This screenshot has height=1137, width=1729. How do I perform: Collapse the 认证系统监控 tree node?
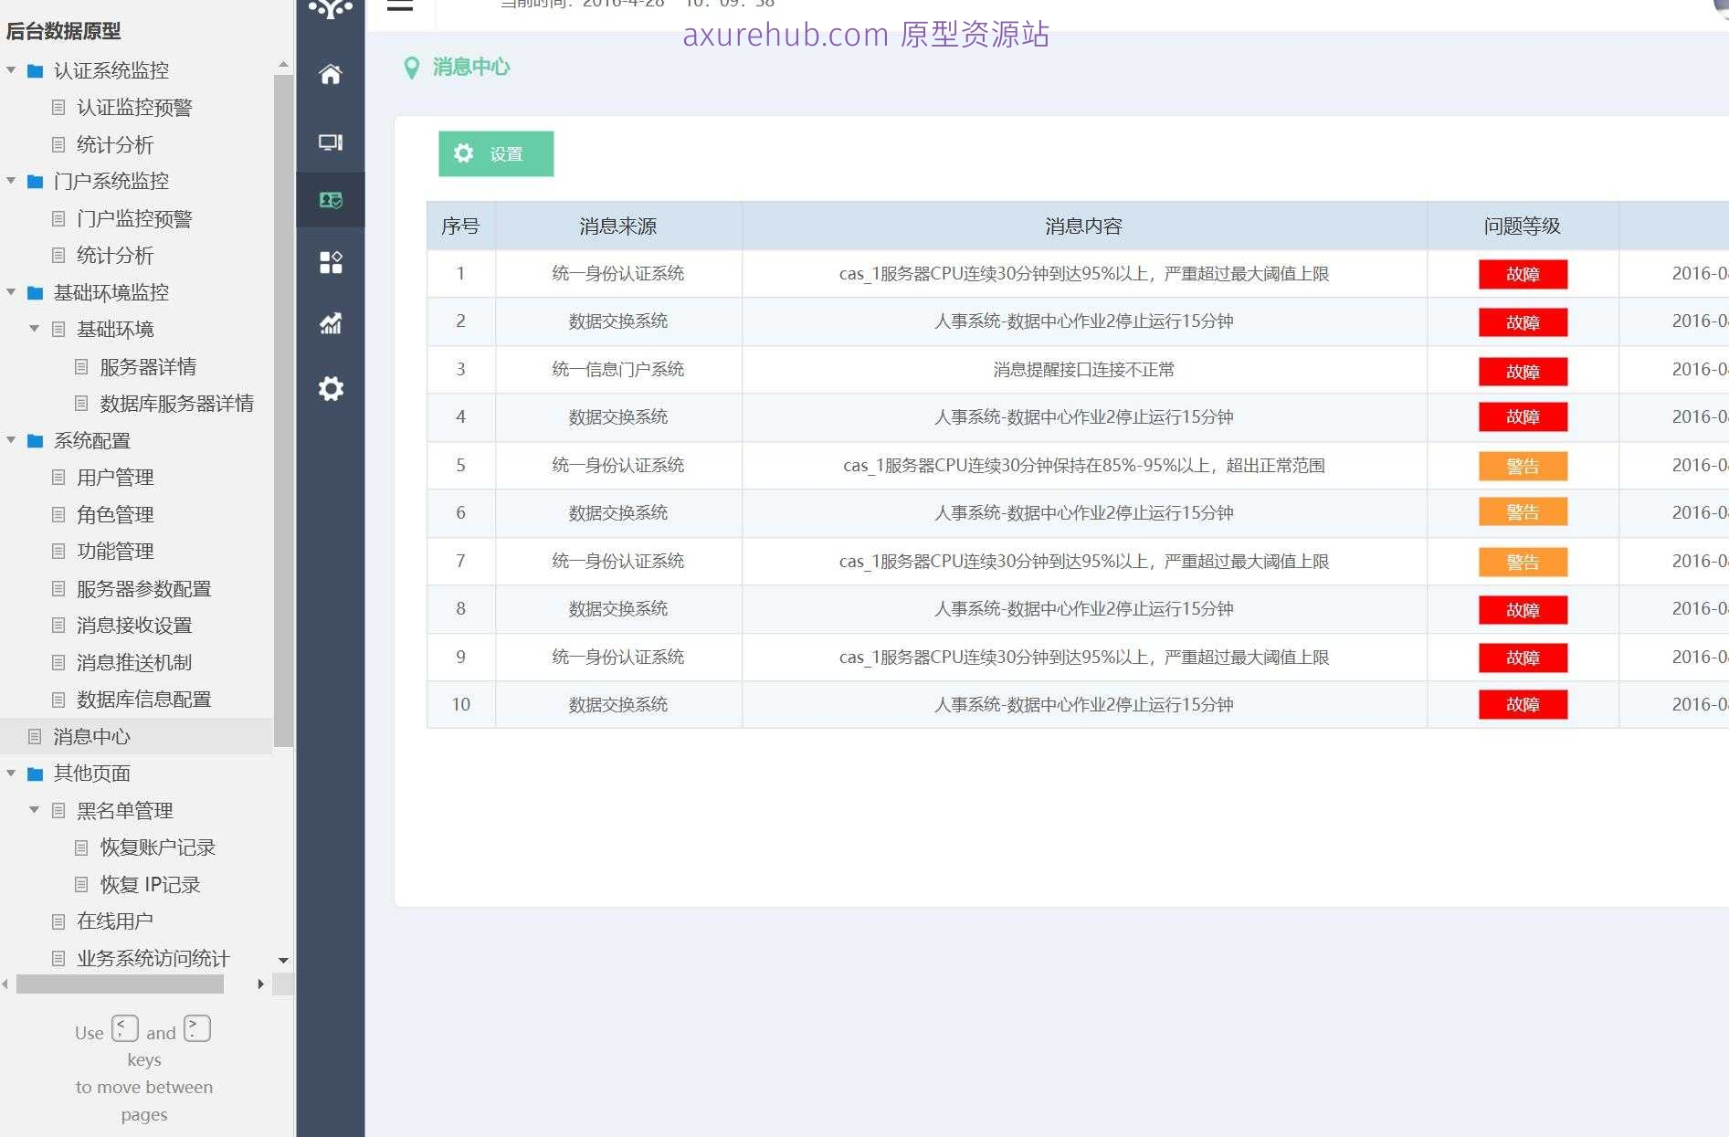10,69
